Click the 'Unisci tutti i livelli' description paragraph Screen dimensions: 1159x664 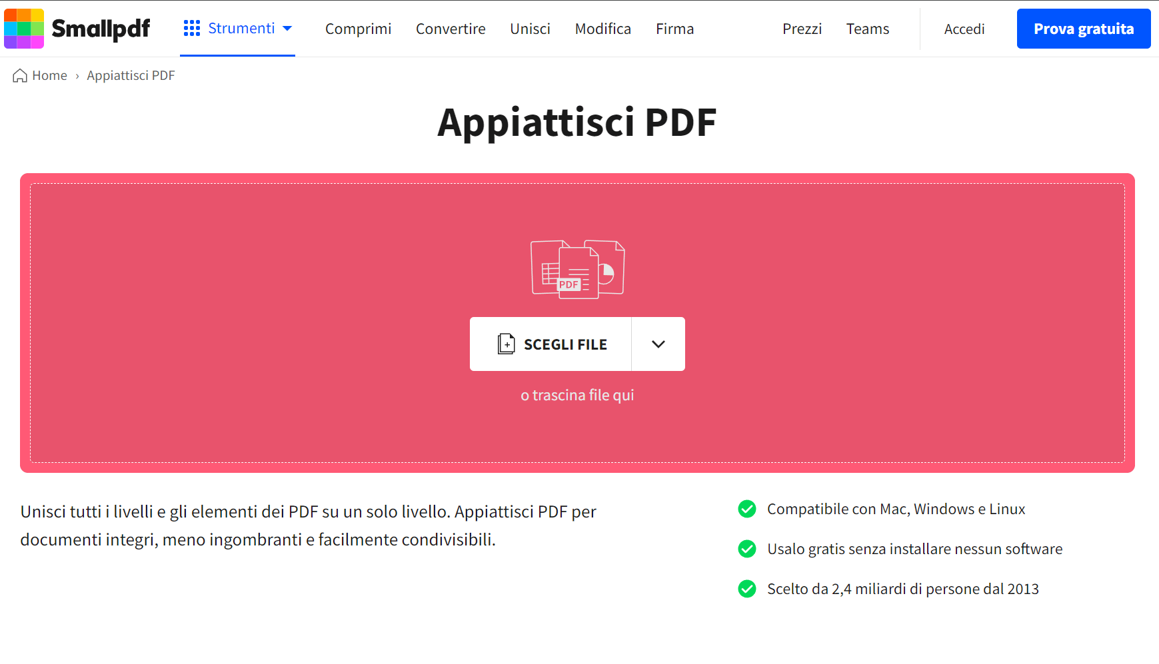[308, 525]
